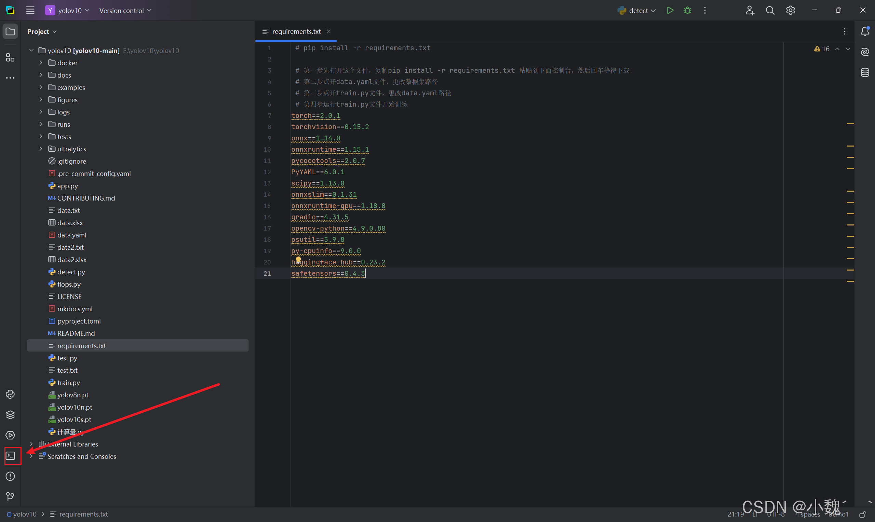The height and width of the screenshot is (522, 875).
Task: Expand the ultralytics folder
Action: [x=41, y=149]
